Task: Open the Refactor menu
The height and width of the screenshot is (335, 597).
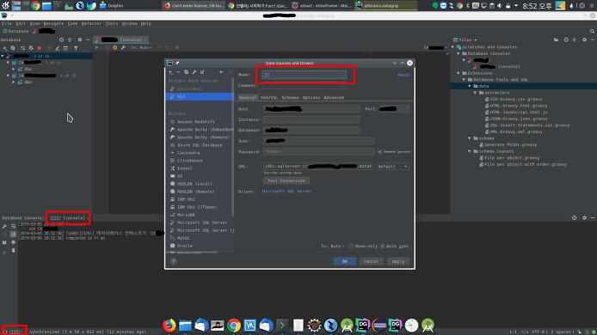Action: point(91,23)
